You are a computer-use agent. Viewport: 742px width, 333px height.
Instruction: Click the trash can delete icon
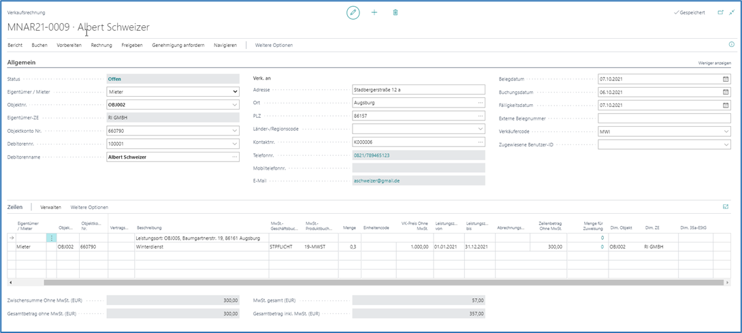(396, 13)
